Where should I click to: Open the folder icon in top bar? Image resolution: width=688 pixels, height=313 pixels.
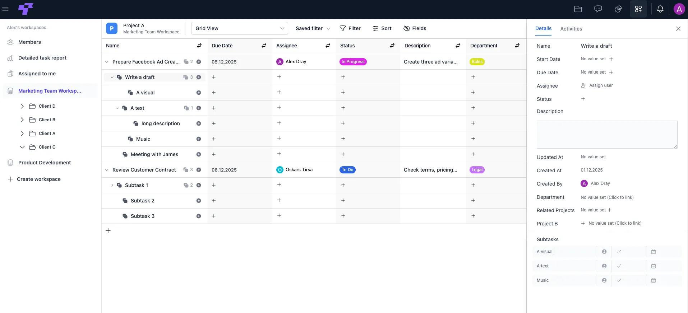[x=578, y=9]
